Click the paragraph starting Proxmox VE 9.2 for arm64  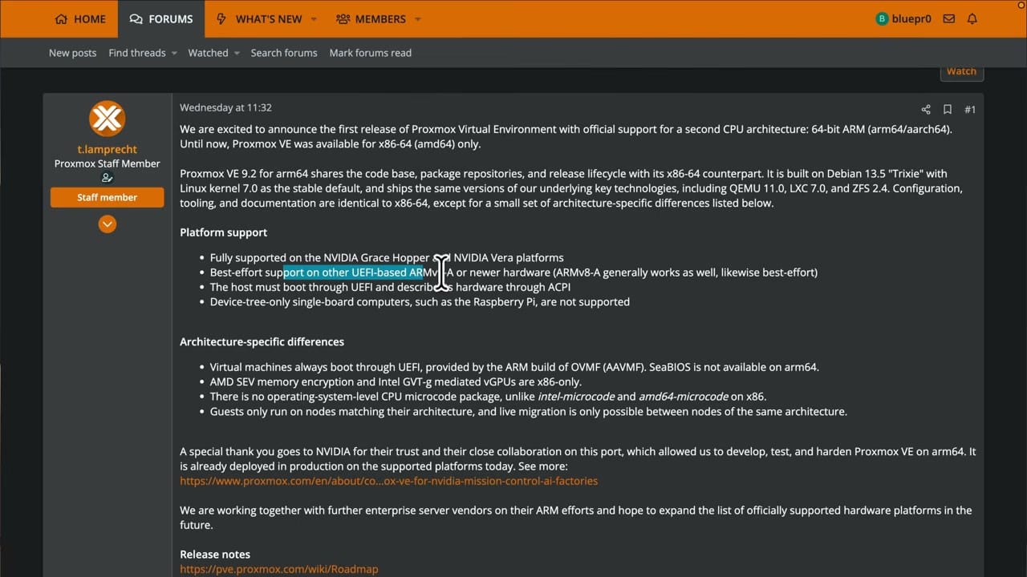pos(571,188)
